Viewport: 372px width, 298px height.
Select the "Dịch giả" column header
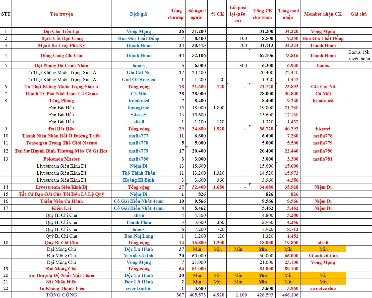pos(139,14)
